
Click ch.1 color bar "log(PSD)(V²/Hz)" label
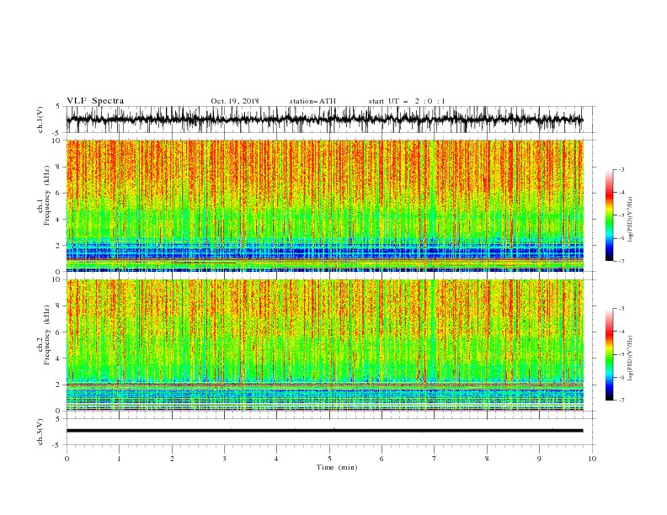click(x=631, y=220)
